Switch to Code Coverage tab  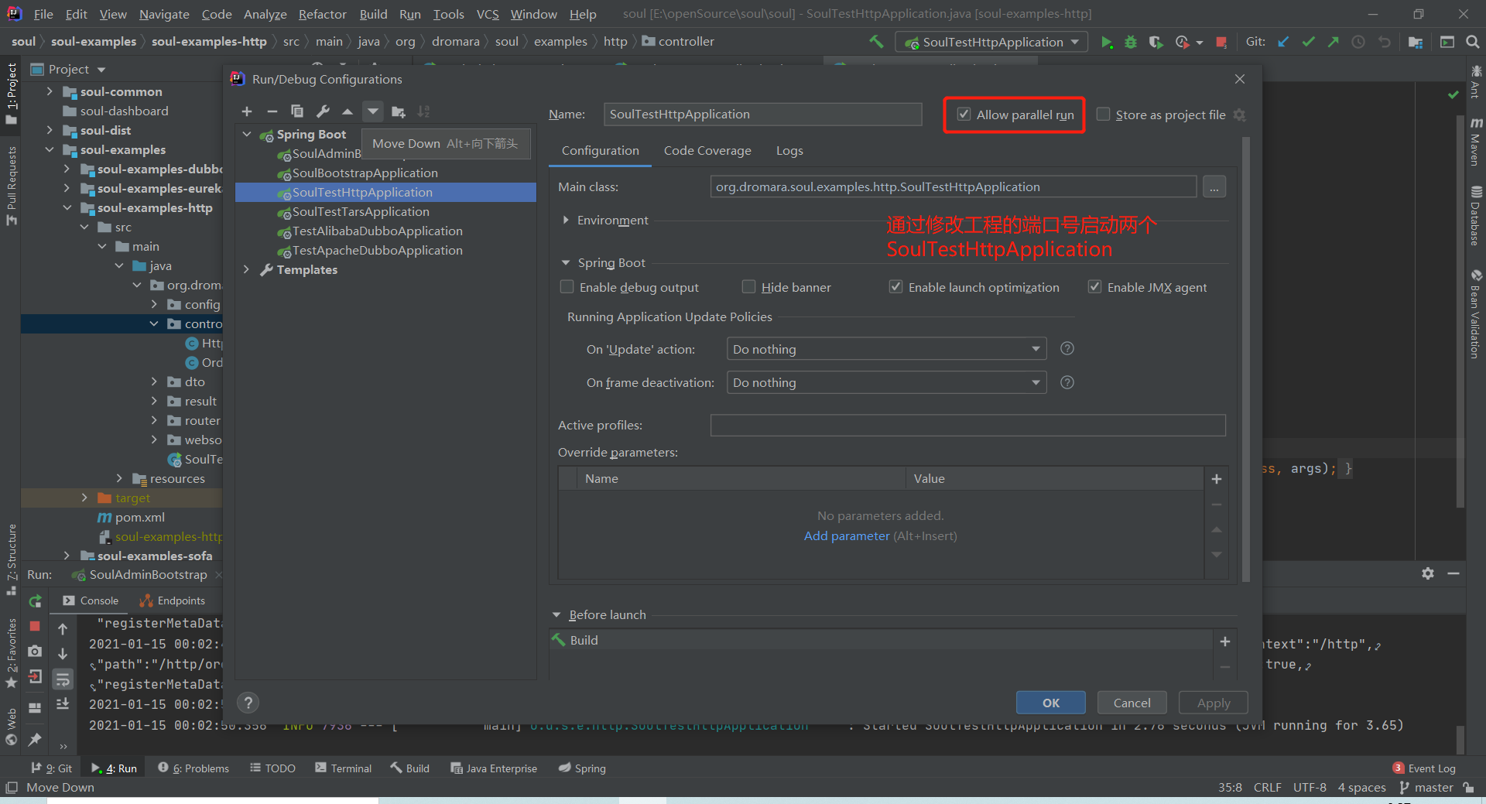pyautogui.click(x=707, y=151)
